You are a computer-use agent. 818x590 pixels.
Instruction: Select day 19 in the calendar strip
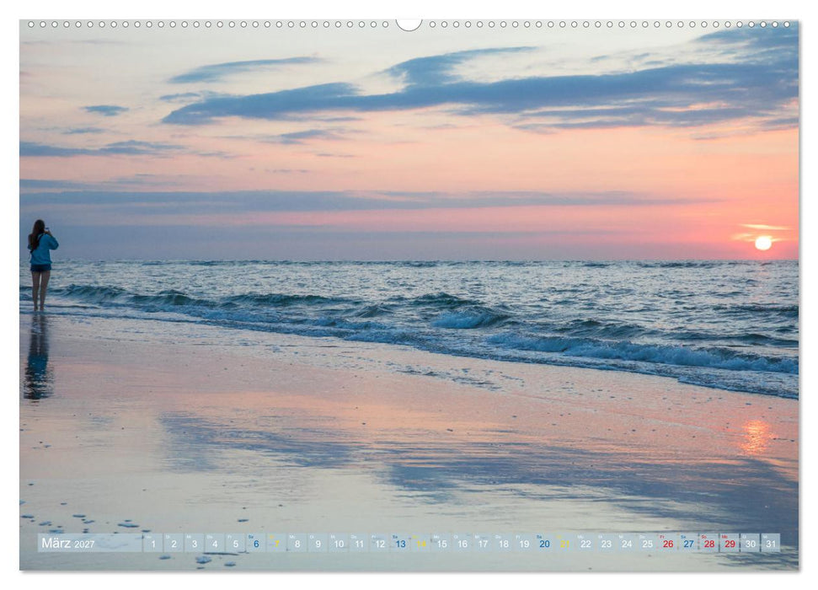click(524, 543)
